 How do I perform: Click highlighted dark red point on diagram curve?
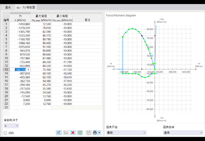pyautogui.click(x=142, y=36)
